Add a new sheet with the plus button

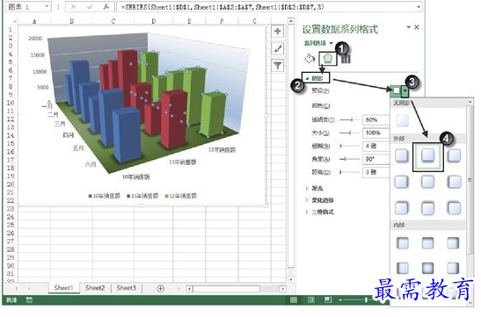160,288
